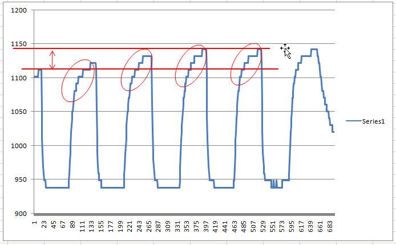Click the 1150 vertical axis label

pyautogui.click(x=21, y=44)
